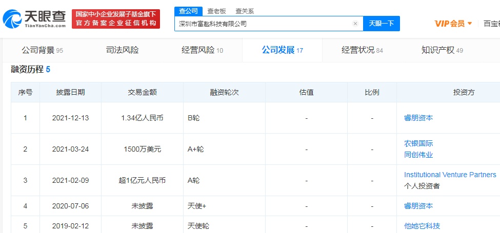
Task: Open the 司法风险 tab
Action: (x=123, y=50)
